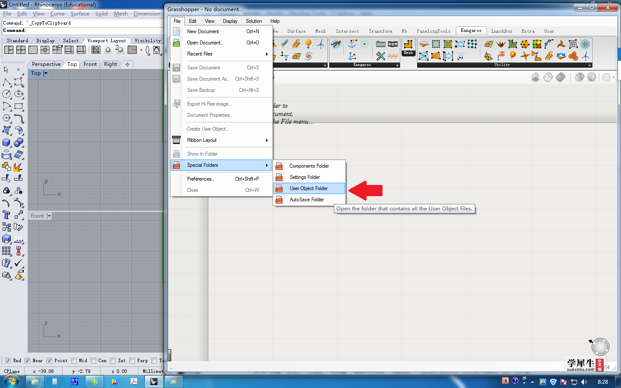Select the orange sine wave icon in Kangaroo panel
This screenshot has height=388, width=621.
[393, 56]
